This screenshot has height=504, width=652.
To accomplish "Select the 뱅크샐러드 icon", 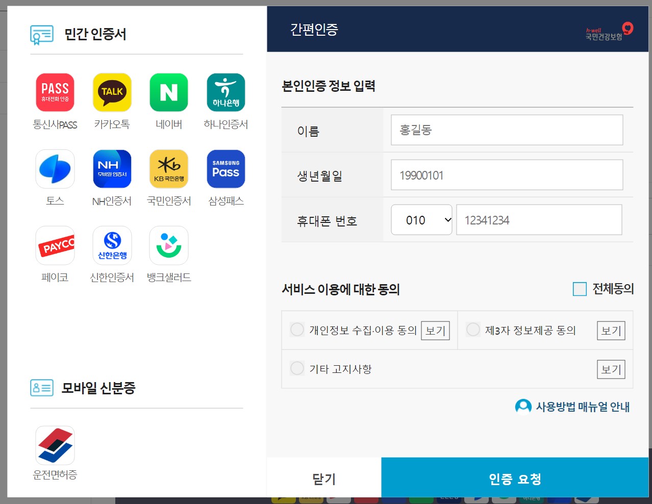I will pos(169,245).
